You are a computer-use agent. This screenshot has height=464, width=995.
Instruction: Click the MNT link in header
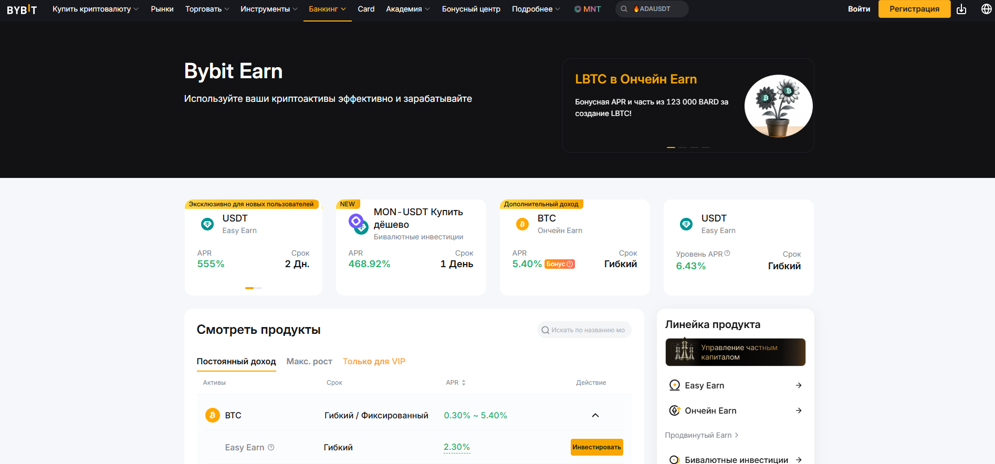[588, 9]
